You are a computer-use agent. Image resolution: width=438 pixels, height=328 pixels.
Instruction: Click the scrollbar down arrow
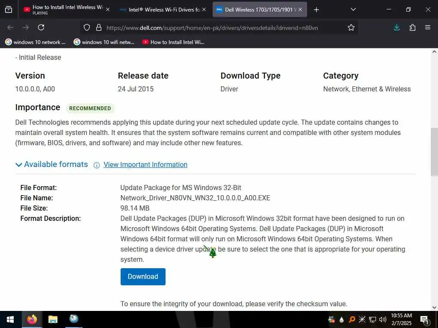pyautogui.click(x=435, y=307)
